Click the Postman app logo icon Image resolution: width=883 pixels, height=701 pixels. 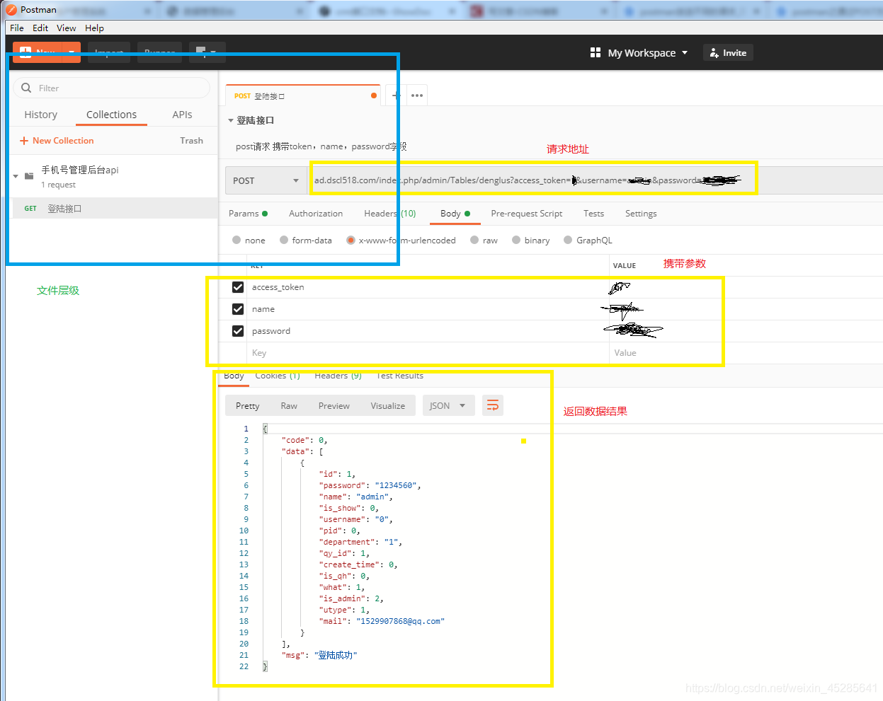pyautogui.click(x=11, y=9)
